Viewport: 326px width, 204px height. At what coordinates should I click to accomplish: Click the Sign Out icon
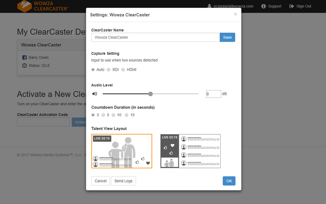[292, 7]
